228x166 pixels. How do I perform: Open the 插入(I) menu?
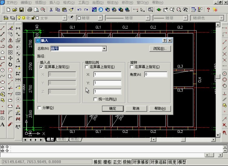click(x=54, y=2)
